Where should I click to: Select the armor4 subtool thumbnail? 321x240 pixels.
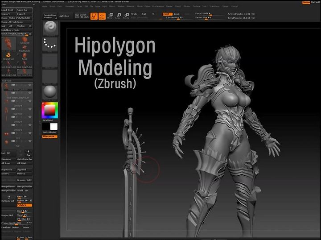(x=6, y=103)
